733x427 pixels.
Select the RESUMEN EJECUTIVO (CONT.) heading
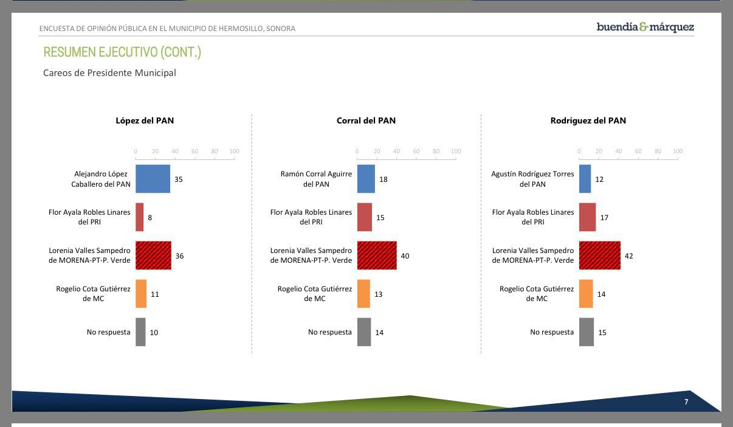coord(122,52)
